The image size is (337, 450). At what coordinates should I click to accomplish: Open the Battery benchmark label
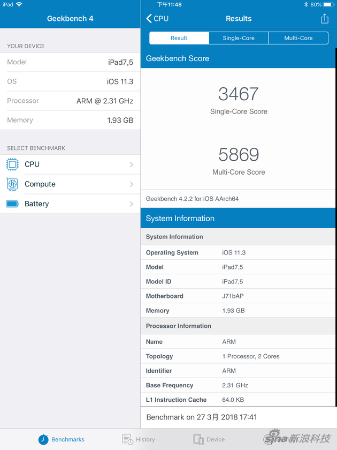coord(37,204)
